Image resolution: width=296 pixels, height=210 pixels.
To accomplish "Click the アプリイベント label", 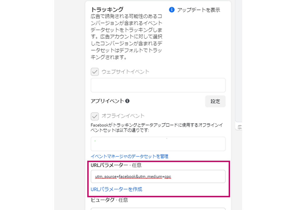I will 107,101.
